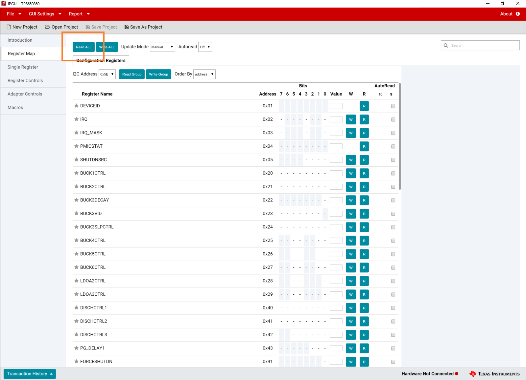
Task: Read the PMICSTAT register with R
Action: pos(364,146)
